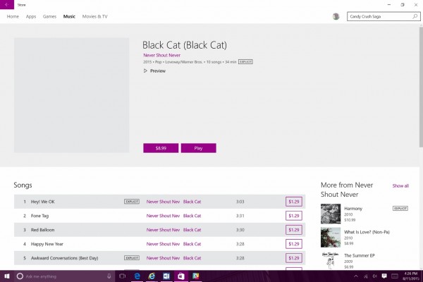Click the Cortana circle icon
Screen dimensions: 423x282
pyautogui.click(x=20, y=276)
